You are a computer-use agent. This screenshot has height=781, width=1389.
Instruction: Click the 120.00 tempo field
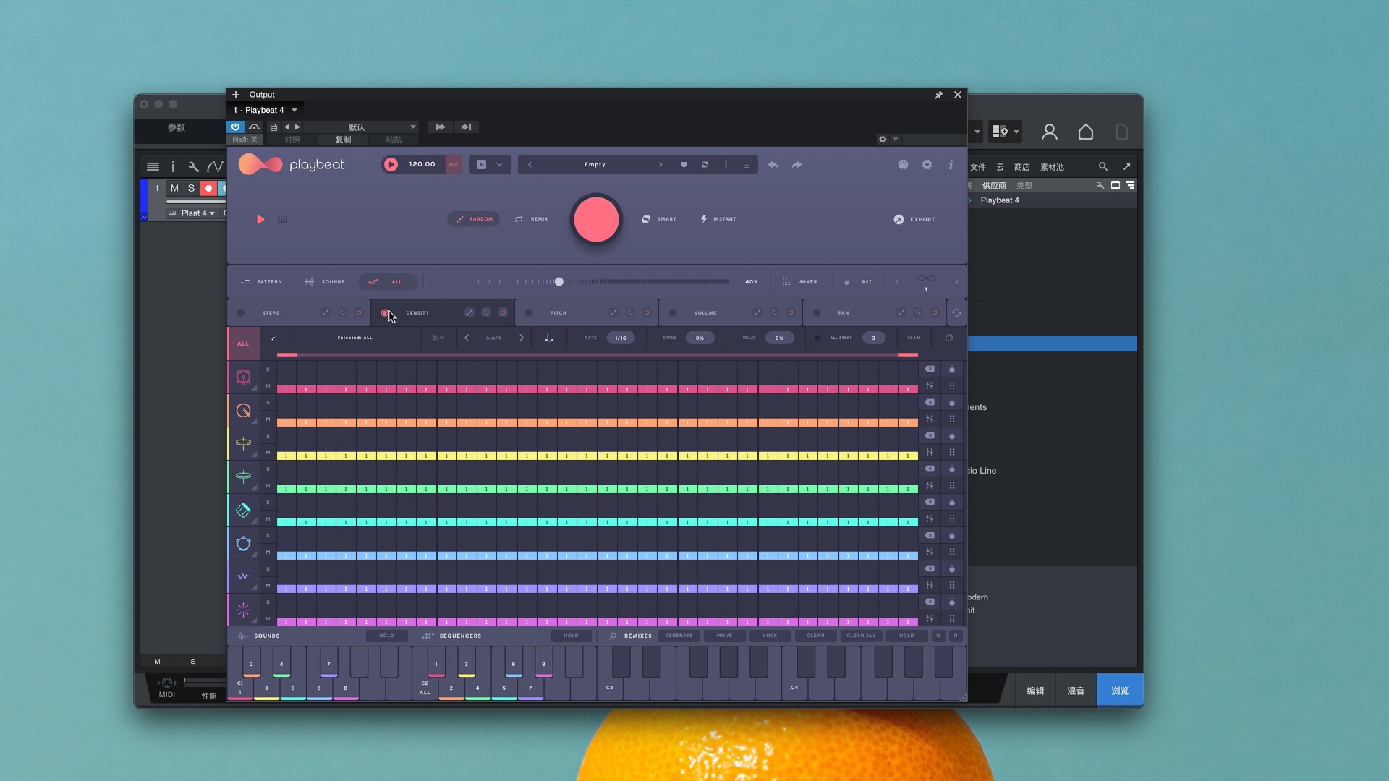click(x=422, y=165)
